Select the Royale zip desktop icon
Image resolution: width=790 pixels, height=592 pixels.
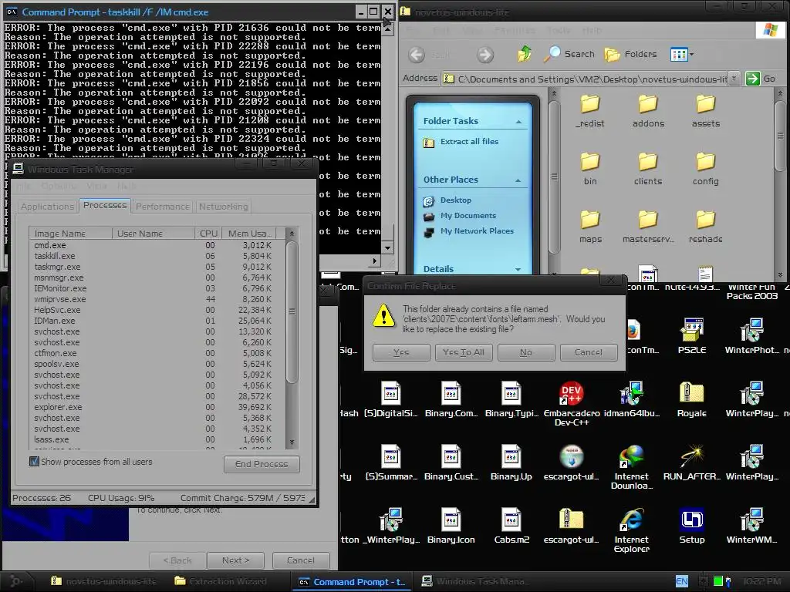692,400
